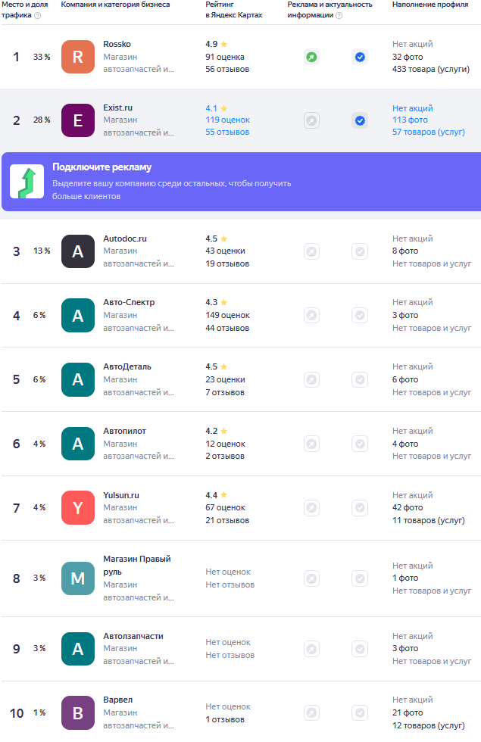Open the '57 товаров (услуг)' link for Exist.ru
The height and width of the screenshot is (742, 481).
click(x=428, y=132)
